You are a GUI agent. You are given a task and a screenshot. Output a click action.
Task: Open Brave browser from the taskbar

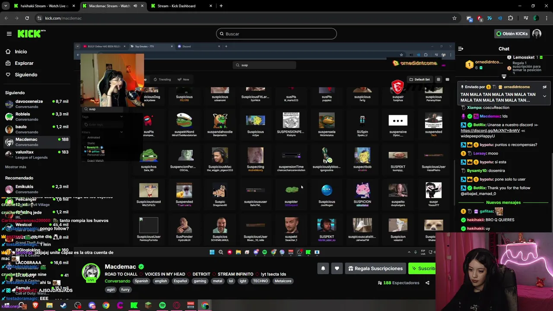point(35,305)
